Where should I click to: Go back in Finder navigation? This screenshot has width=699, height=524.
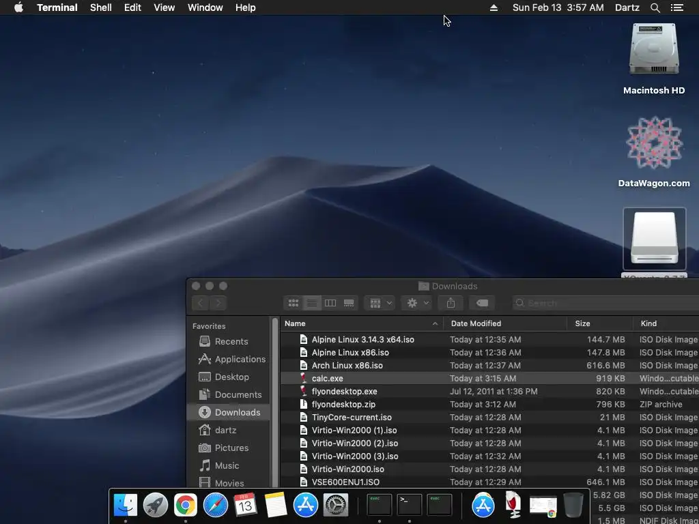pyautogui.click(x=201, y=303)
